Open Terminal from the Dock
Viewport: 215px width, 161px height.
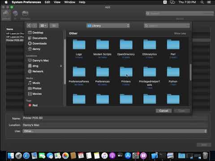coord(162,156)
